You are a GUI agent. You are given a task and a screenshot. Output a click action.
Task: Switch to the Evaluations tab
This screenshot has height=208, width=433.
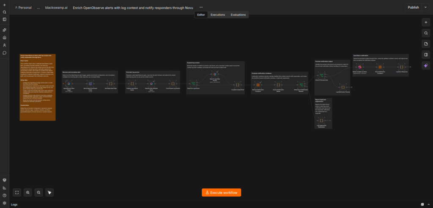pos(238,15)
